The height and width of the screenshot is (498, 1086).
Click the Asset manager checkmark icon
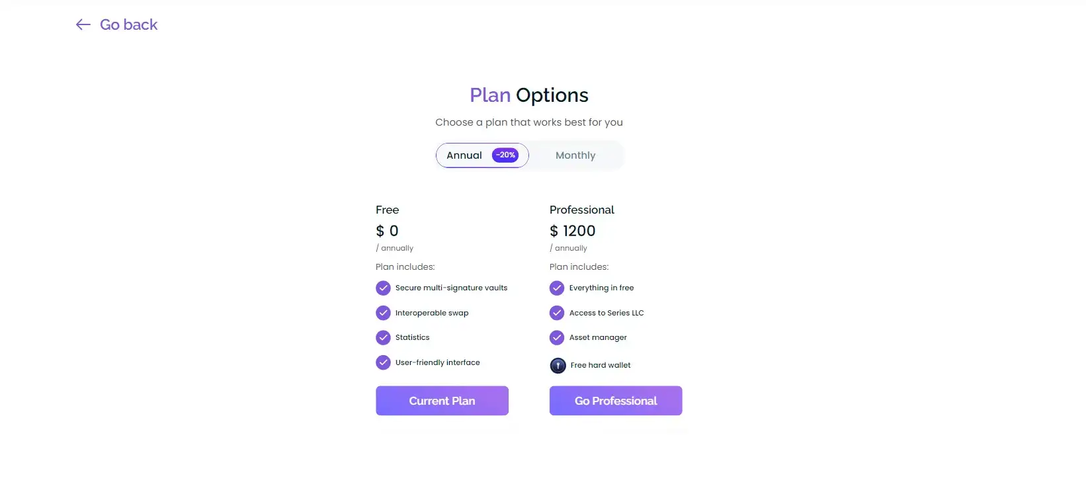[x=557, y=338]
